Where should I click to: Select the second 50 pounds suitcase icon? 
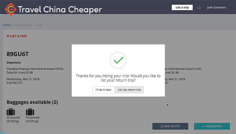(x=30, y=112)
